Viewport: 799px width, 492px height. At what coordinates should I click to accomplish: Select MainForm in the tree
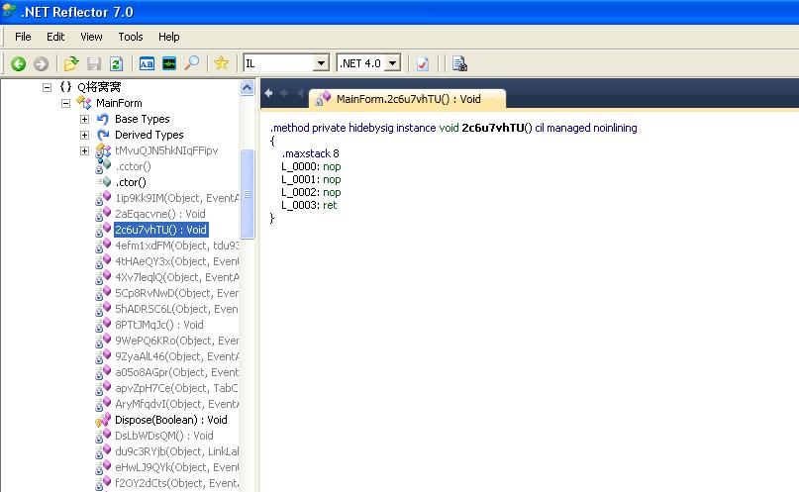tap(119, 103)
